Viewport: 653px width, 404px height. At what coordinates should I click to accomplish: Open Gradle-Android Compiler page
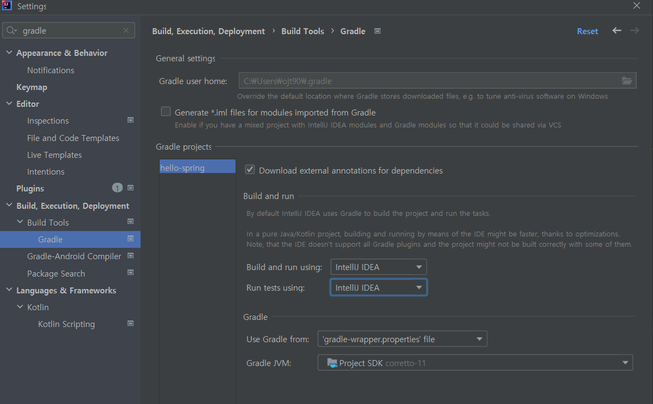pyautogui.click(x=74, y=256)
